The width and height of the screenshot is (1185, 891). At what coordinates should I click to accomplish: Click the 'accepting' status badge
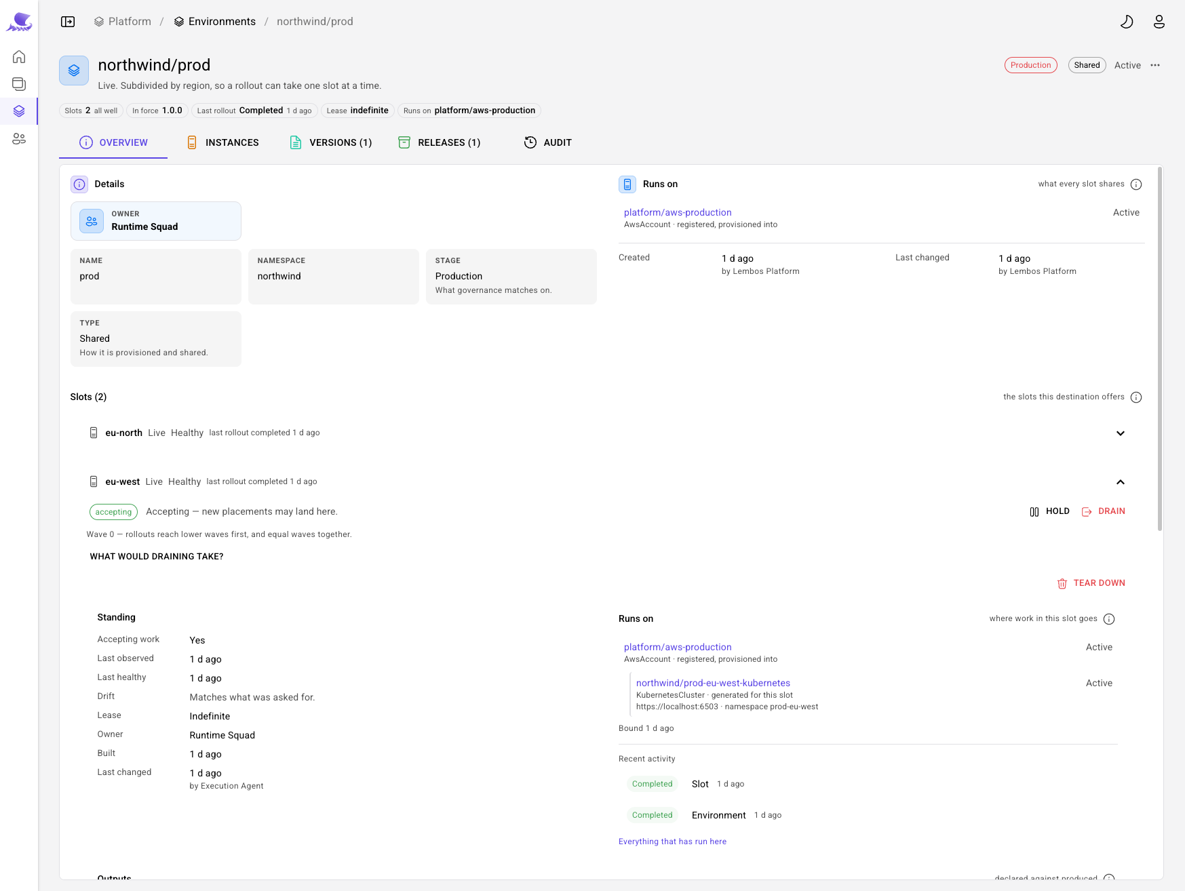pos(113,512)
